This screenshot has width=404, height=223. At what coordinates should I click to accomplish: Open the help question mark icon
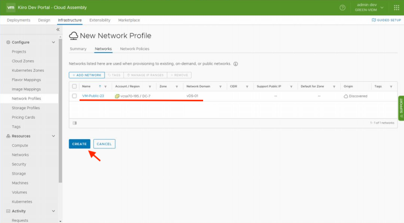[x=343, y=8]
